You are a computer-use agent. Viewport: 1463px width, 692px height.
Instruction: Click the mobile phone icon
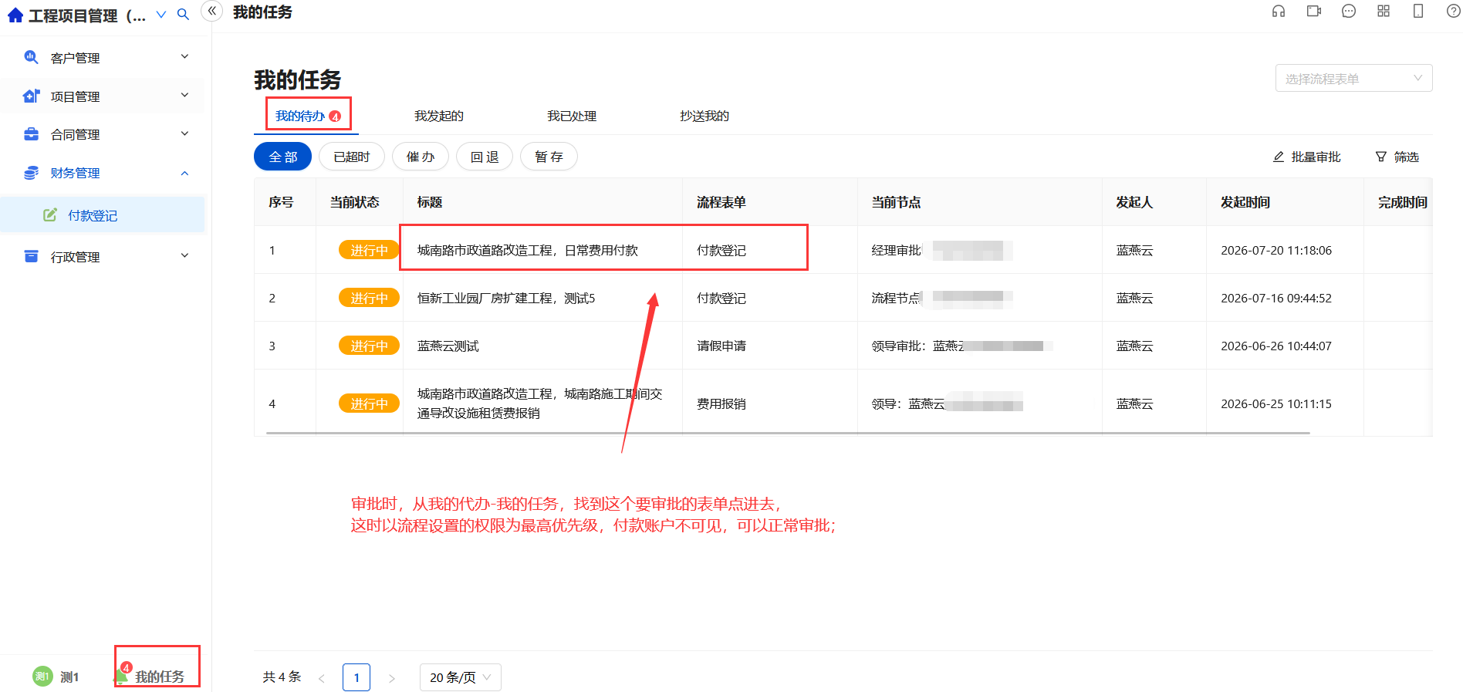1418,11
